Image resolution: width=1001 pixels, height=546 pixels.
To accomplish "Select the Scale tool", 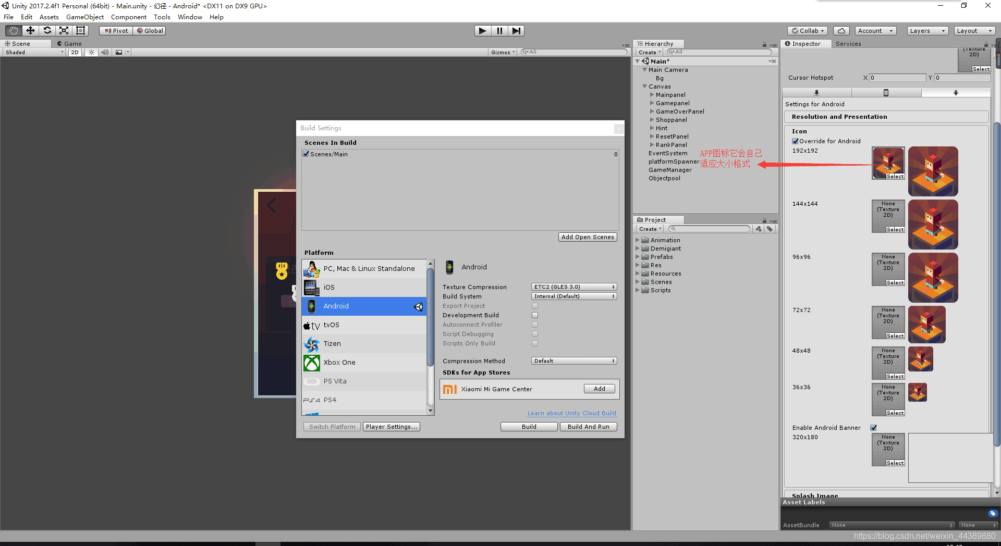I will pos(64,31).
